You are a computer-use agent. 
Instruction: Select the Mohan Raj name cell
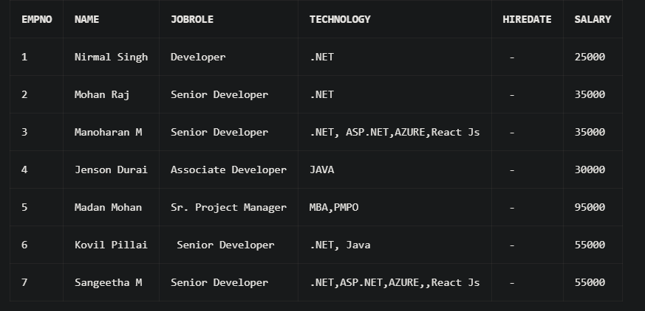[x=102, y=94]
